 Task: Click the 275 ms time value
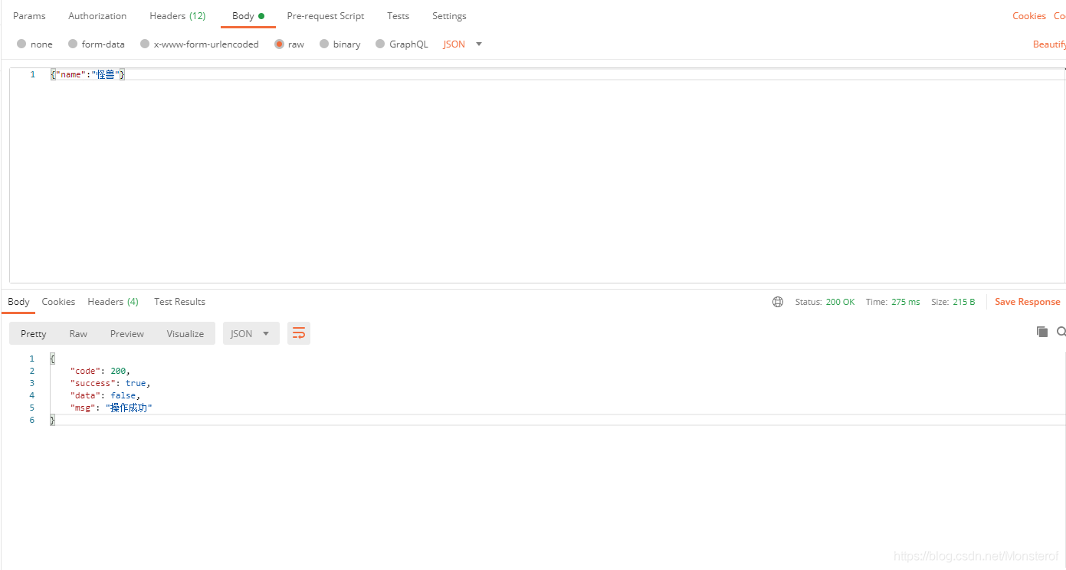pyautogui.click(x=906, y=302)
